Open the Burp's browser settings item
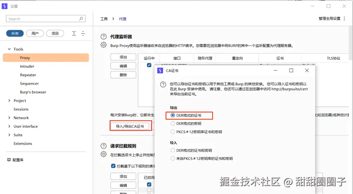The image size is (353, 194). pyautogui.click(x=33, y=92)
